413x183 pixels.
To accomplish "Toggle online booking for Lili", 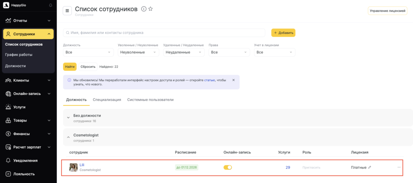I will point(228,167).
